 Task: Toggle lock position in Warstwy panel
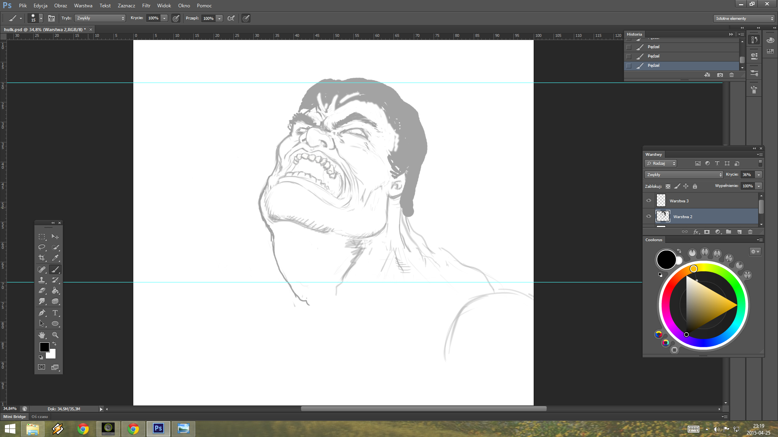686,186
